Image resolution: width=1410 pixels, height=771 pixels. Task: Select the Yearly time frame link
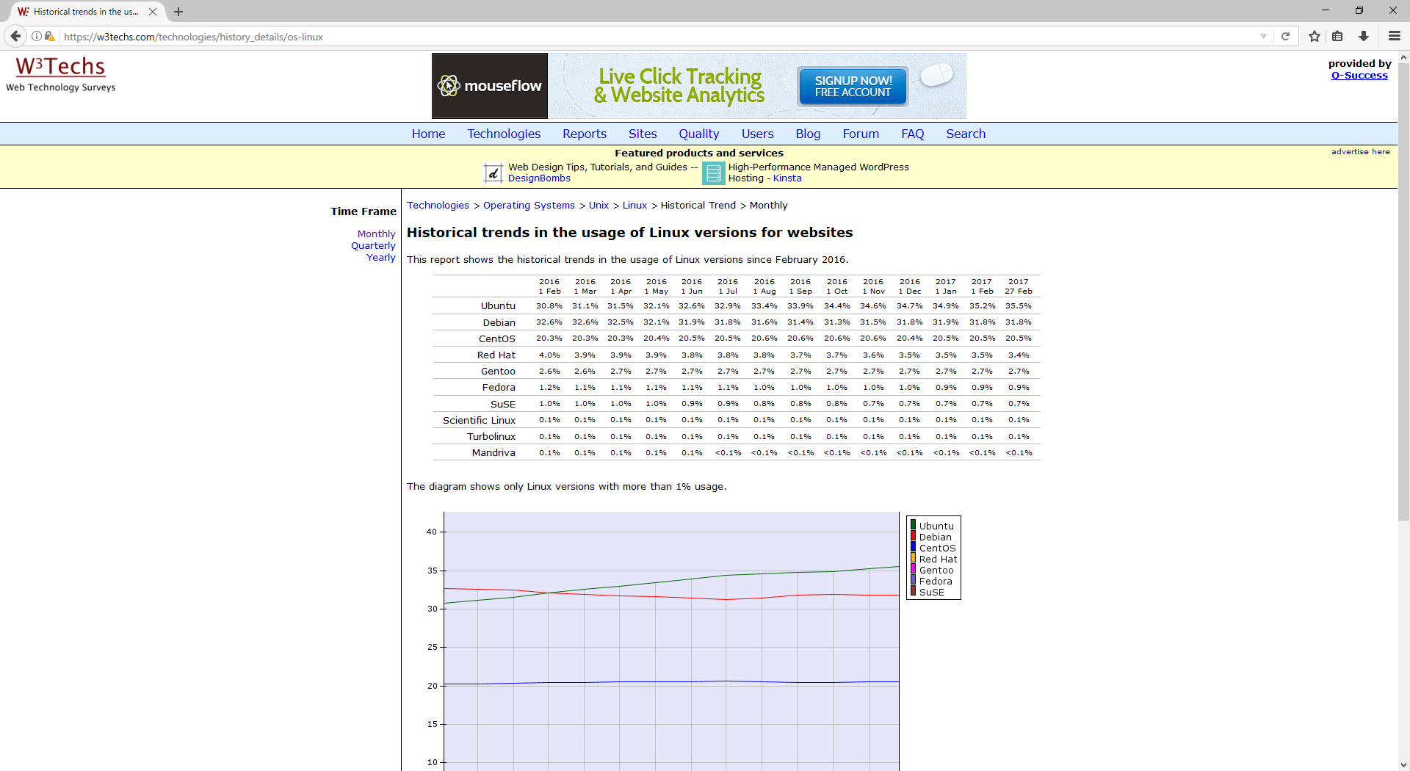pos(380,258)
